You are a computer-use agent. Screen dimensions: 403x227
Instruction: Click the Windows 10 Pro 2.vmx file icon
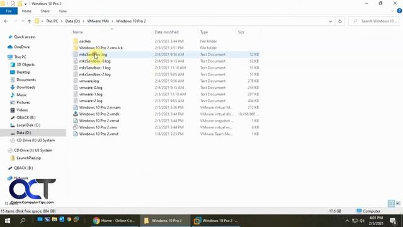coord(76,127)
